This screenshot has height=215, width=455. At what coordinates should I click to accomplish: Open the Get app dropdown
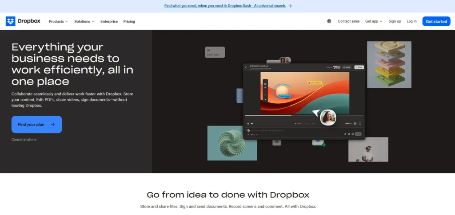coord(374,21)
